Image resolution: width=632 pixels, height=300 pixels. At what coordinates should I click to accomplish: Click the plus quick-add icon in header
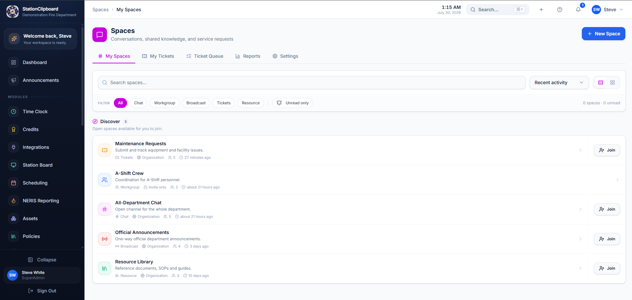pos(541,10)
